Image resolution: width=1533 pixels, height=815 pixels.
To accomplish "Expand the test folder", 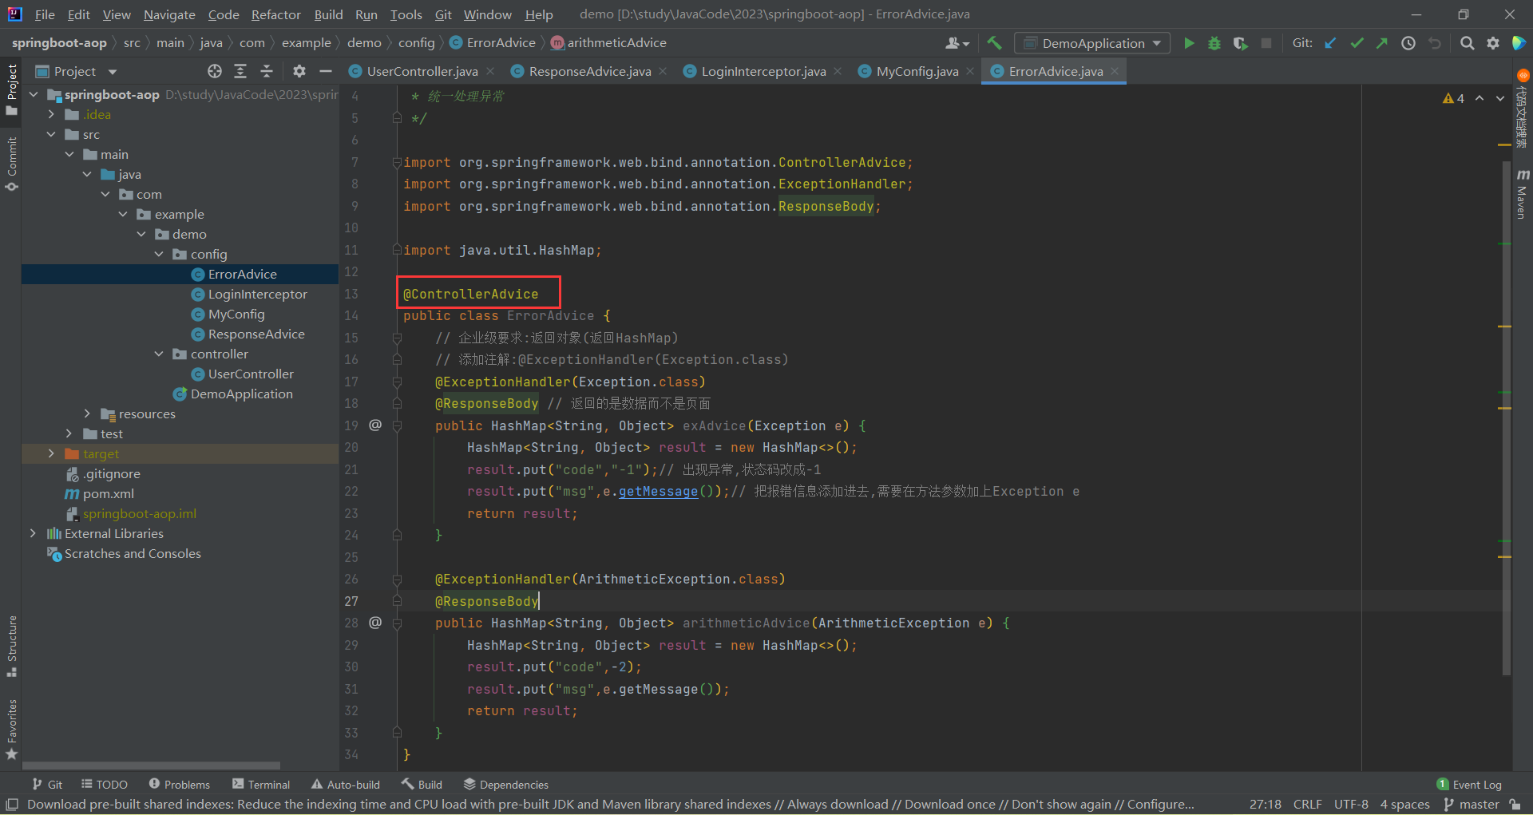I will [x=69, y=433].
